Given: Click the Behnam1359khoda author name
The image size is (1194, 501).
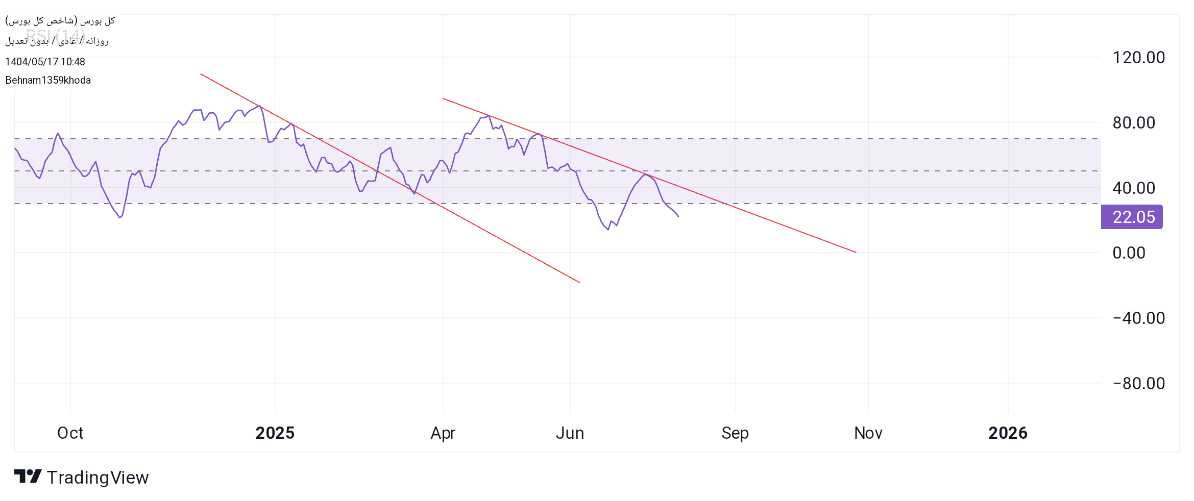Looking at the screenshot, I should [x=48, y=80].
